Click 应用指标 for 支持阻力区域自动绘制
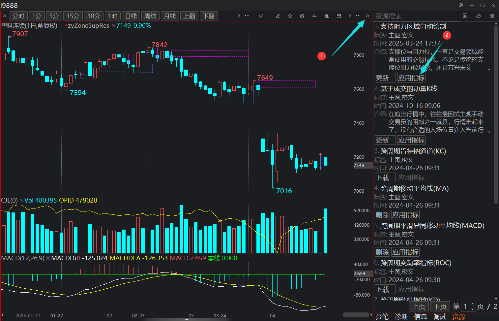This screenshot has width=499, height=321. click(x=411, y=78)
